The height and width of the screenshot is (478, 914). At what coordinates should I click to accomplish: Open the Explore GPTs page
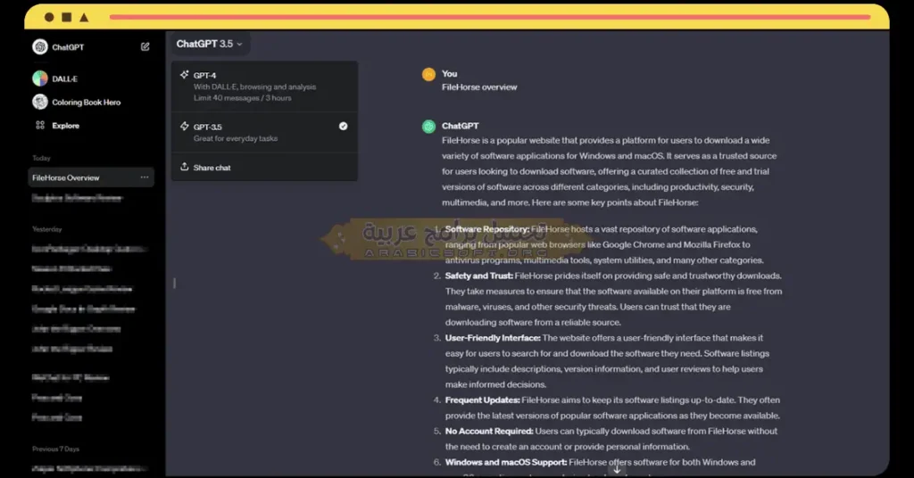pos(65,125)
